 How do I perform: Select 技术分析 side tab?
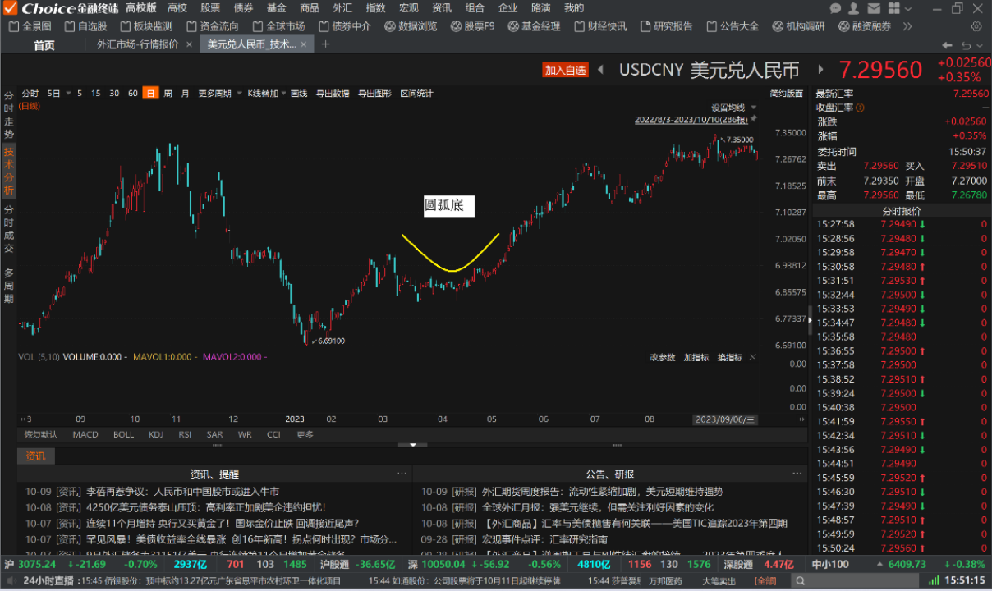pyautogui.click(x=8, y=171)
